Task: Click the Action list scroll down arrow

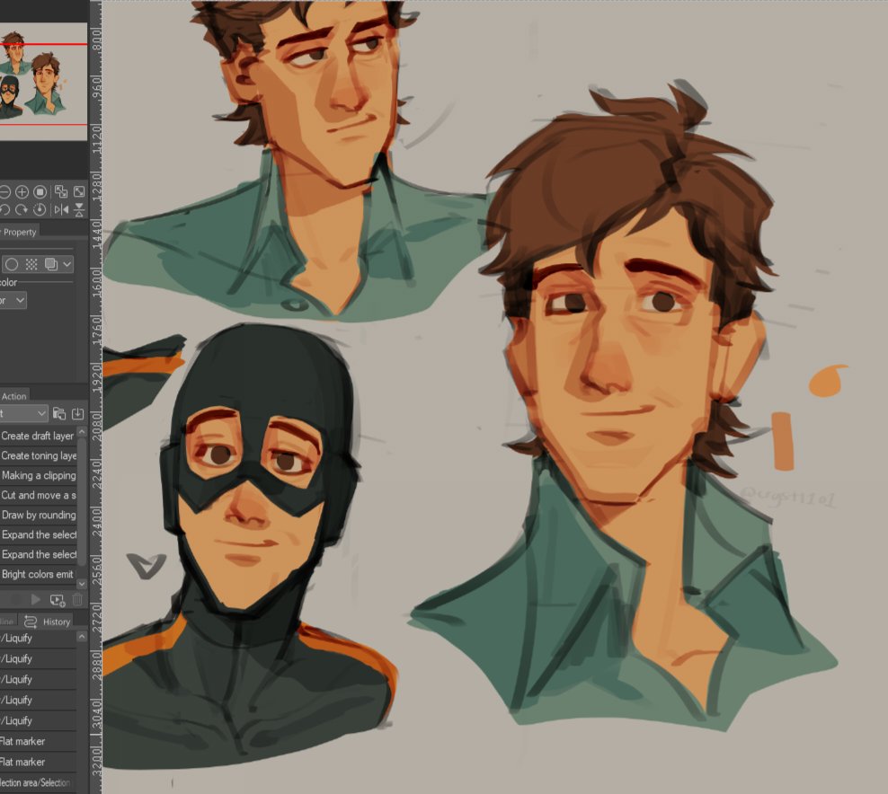Action: pos(82,583)
